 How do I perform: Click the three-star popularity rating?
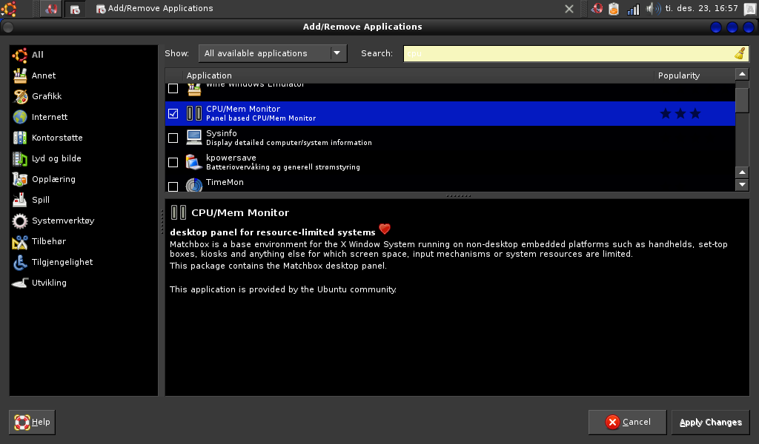click(x=680, y=113)
